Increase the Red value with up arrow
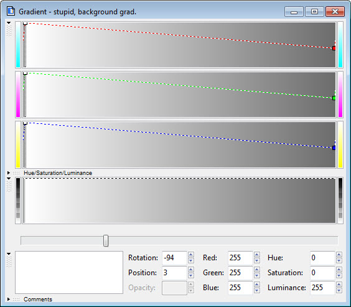 point(257,254)
